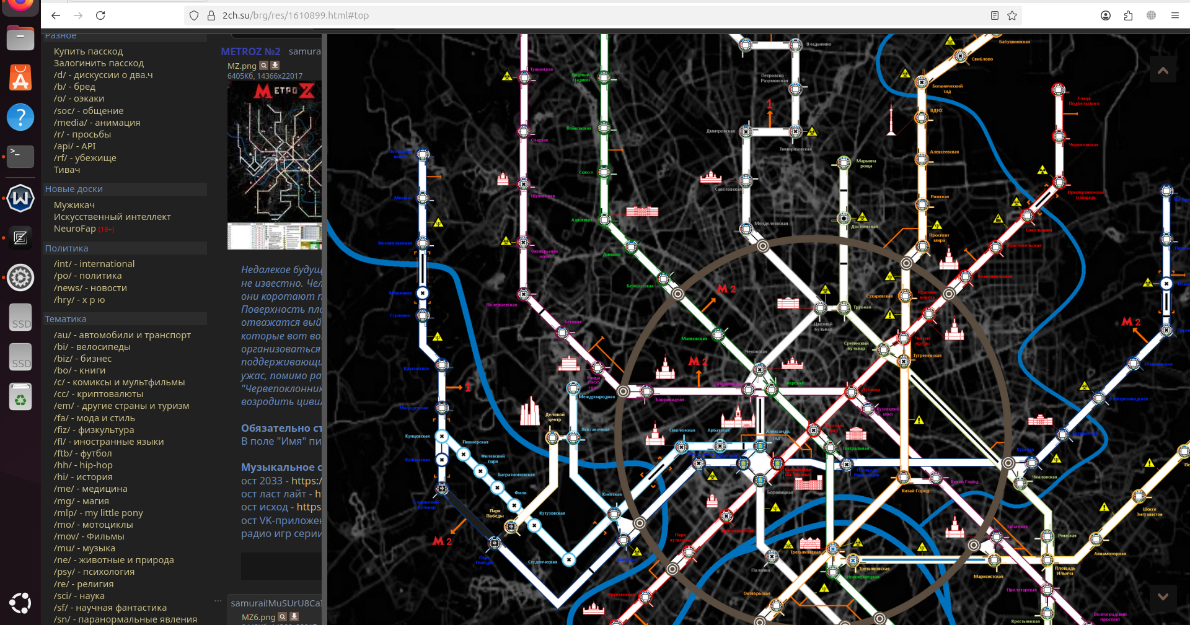Image resolution: width=1190 pixels, height=625 pixels.
Task: Download the MZ.png image file
Action: click(275, 65)
